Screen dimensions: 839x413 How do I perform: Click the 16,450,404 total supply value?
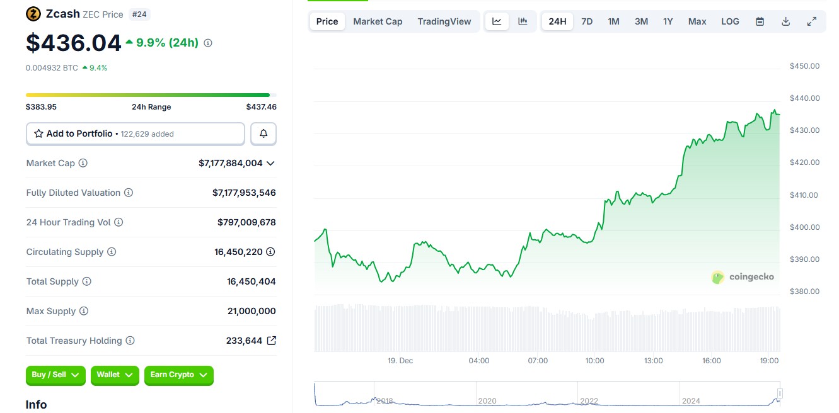pos(252,281)
